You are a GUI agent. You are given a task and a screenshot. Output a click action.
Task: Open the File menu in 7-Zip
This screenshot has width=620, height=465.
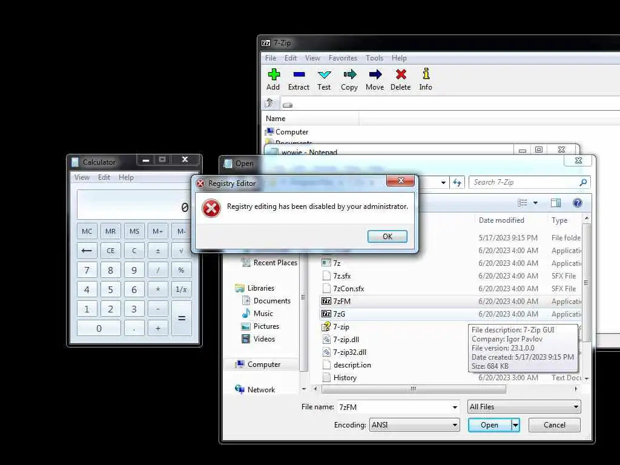click(x=271, y=58)
